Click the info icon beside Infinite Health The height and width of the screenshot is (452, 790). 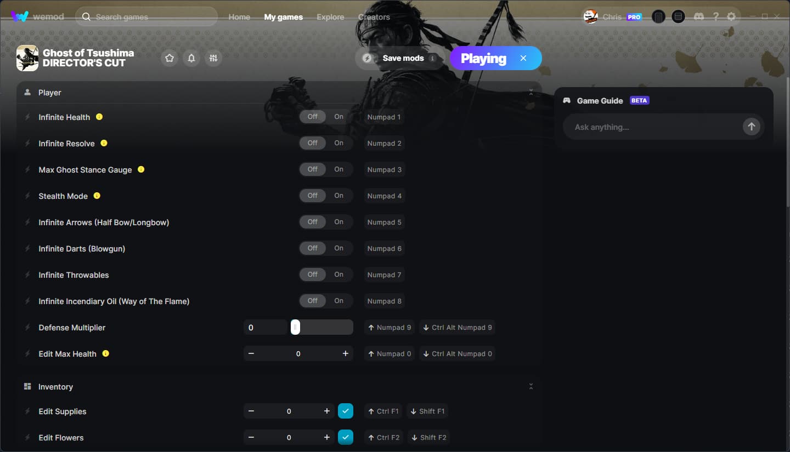pyautogui.click(x=99, y=117)
